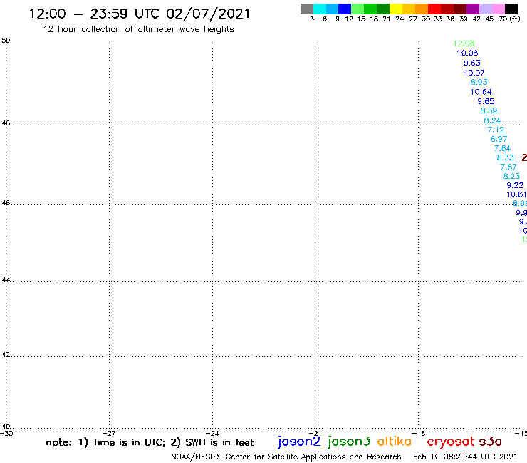Viewport: 527px width, 463px height.
Task: Click the 9.63 wave height value
Action: tap(472, 63)
